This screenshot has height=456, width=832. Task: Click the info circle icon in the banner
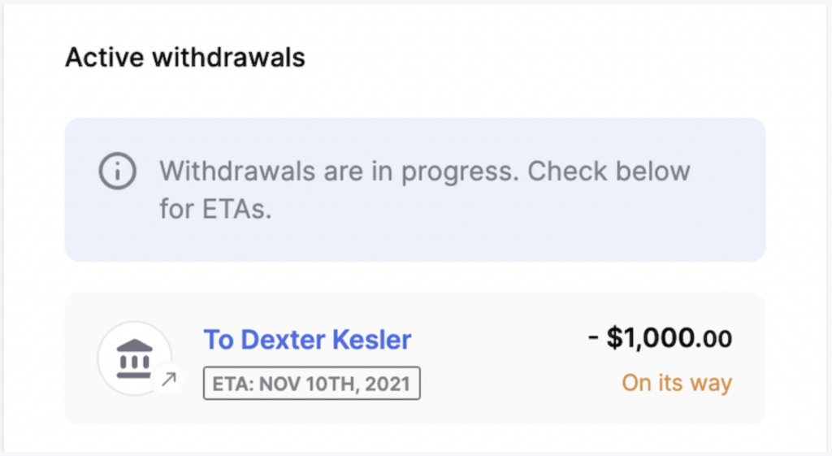116,172
